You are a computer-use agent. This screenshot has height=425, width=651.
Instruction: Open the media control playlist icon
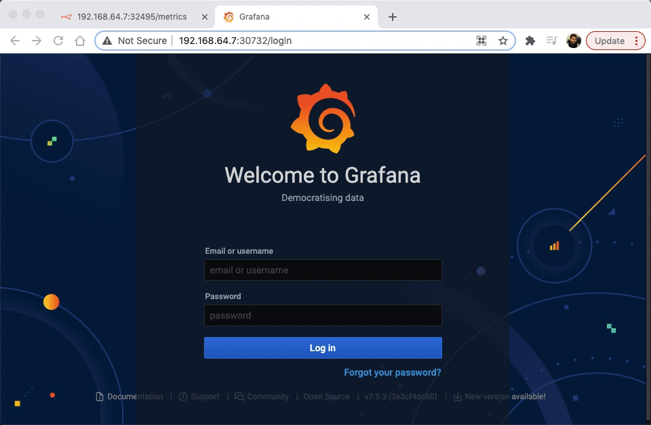[x=552, y=41]
